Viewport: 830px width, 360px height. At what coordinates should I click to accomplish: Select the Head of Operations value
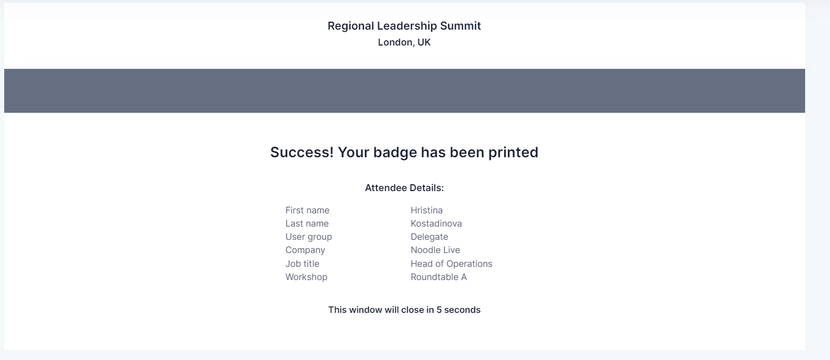[x=451, y=264]
